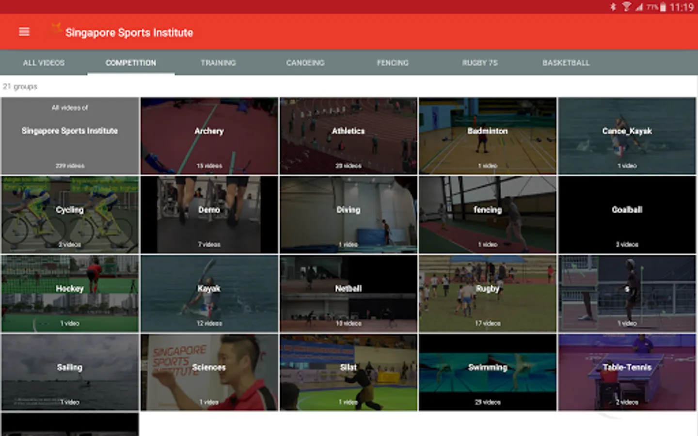Open the Sciences video group

pyautogui.click(x=209, y=373)
